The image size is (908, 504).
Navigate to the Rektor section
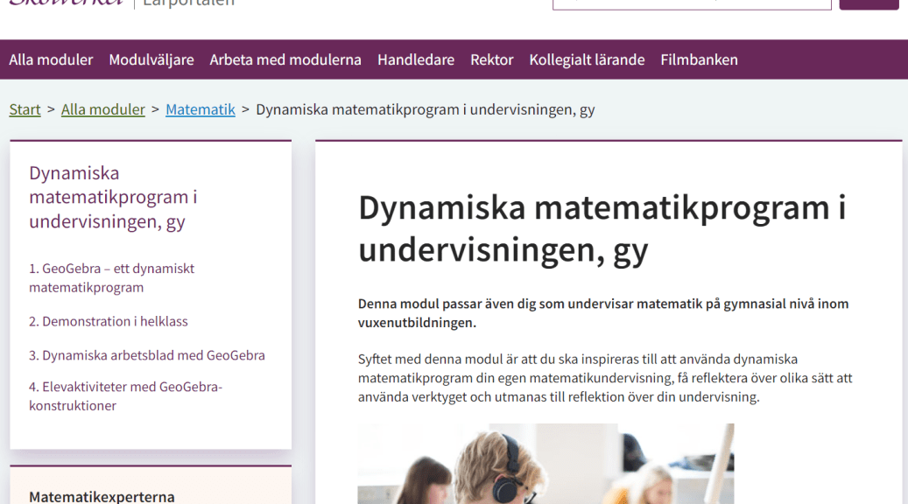click(492, 59)
